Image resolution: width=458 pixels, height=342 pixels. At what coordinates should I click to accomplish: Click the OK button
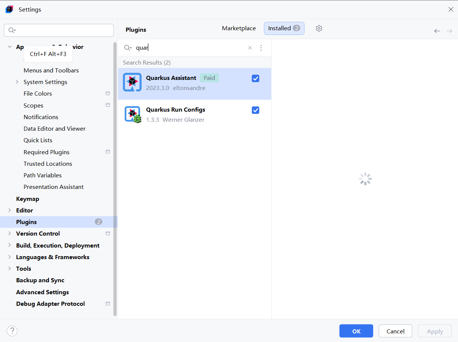click(356, 331)
